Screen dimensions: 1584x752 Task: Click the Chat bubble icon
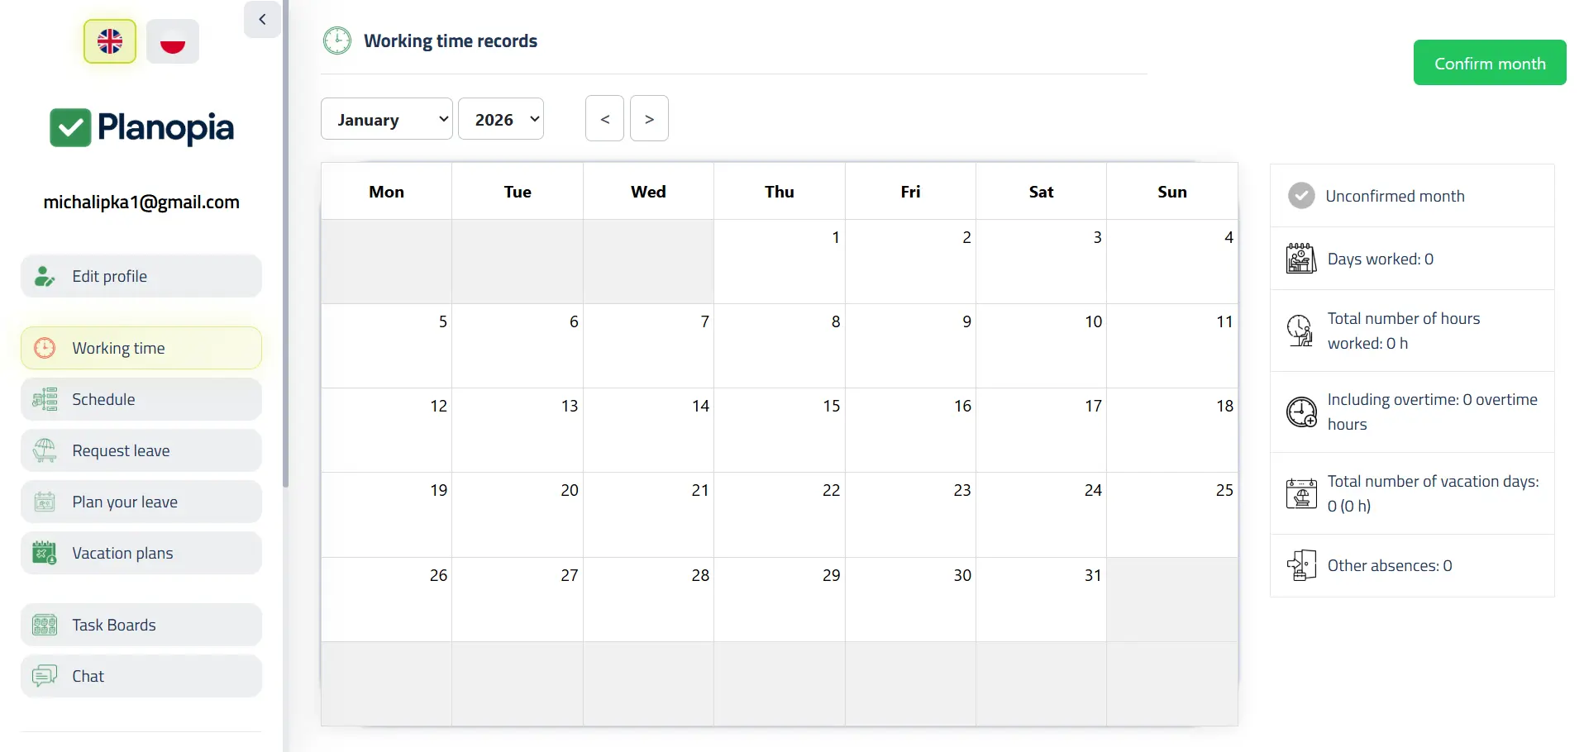tap(45, 676)
